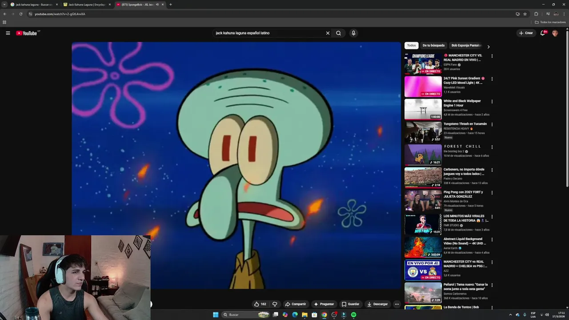Open the Tungsteno Thrash en Tucumán title
The image size is (569, 320).
point(465,124)
